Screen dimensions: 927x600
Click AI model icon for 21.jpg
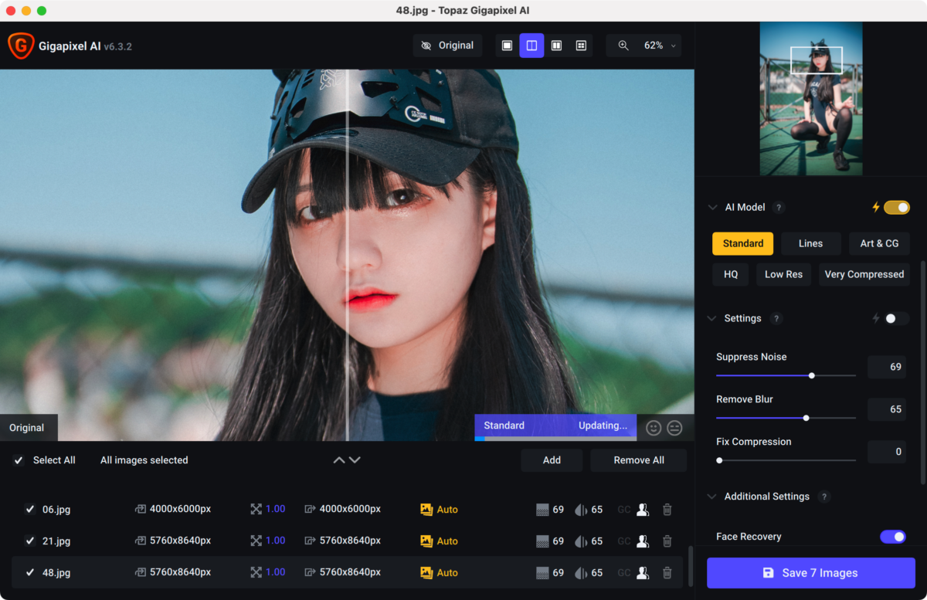(x=426, y=541)
